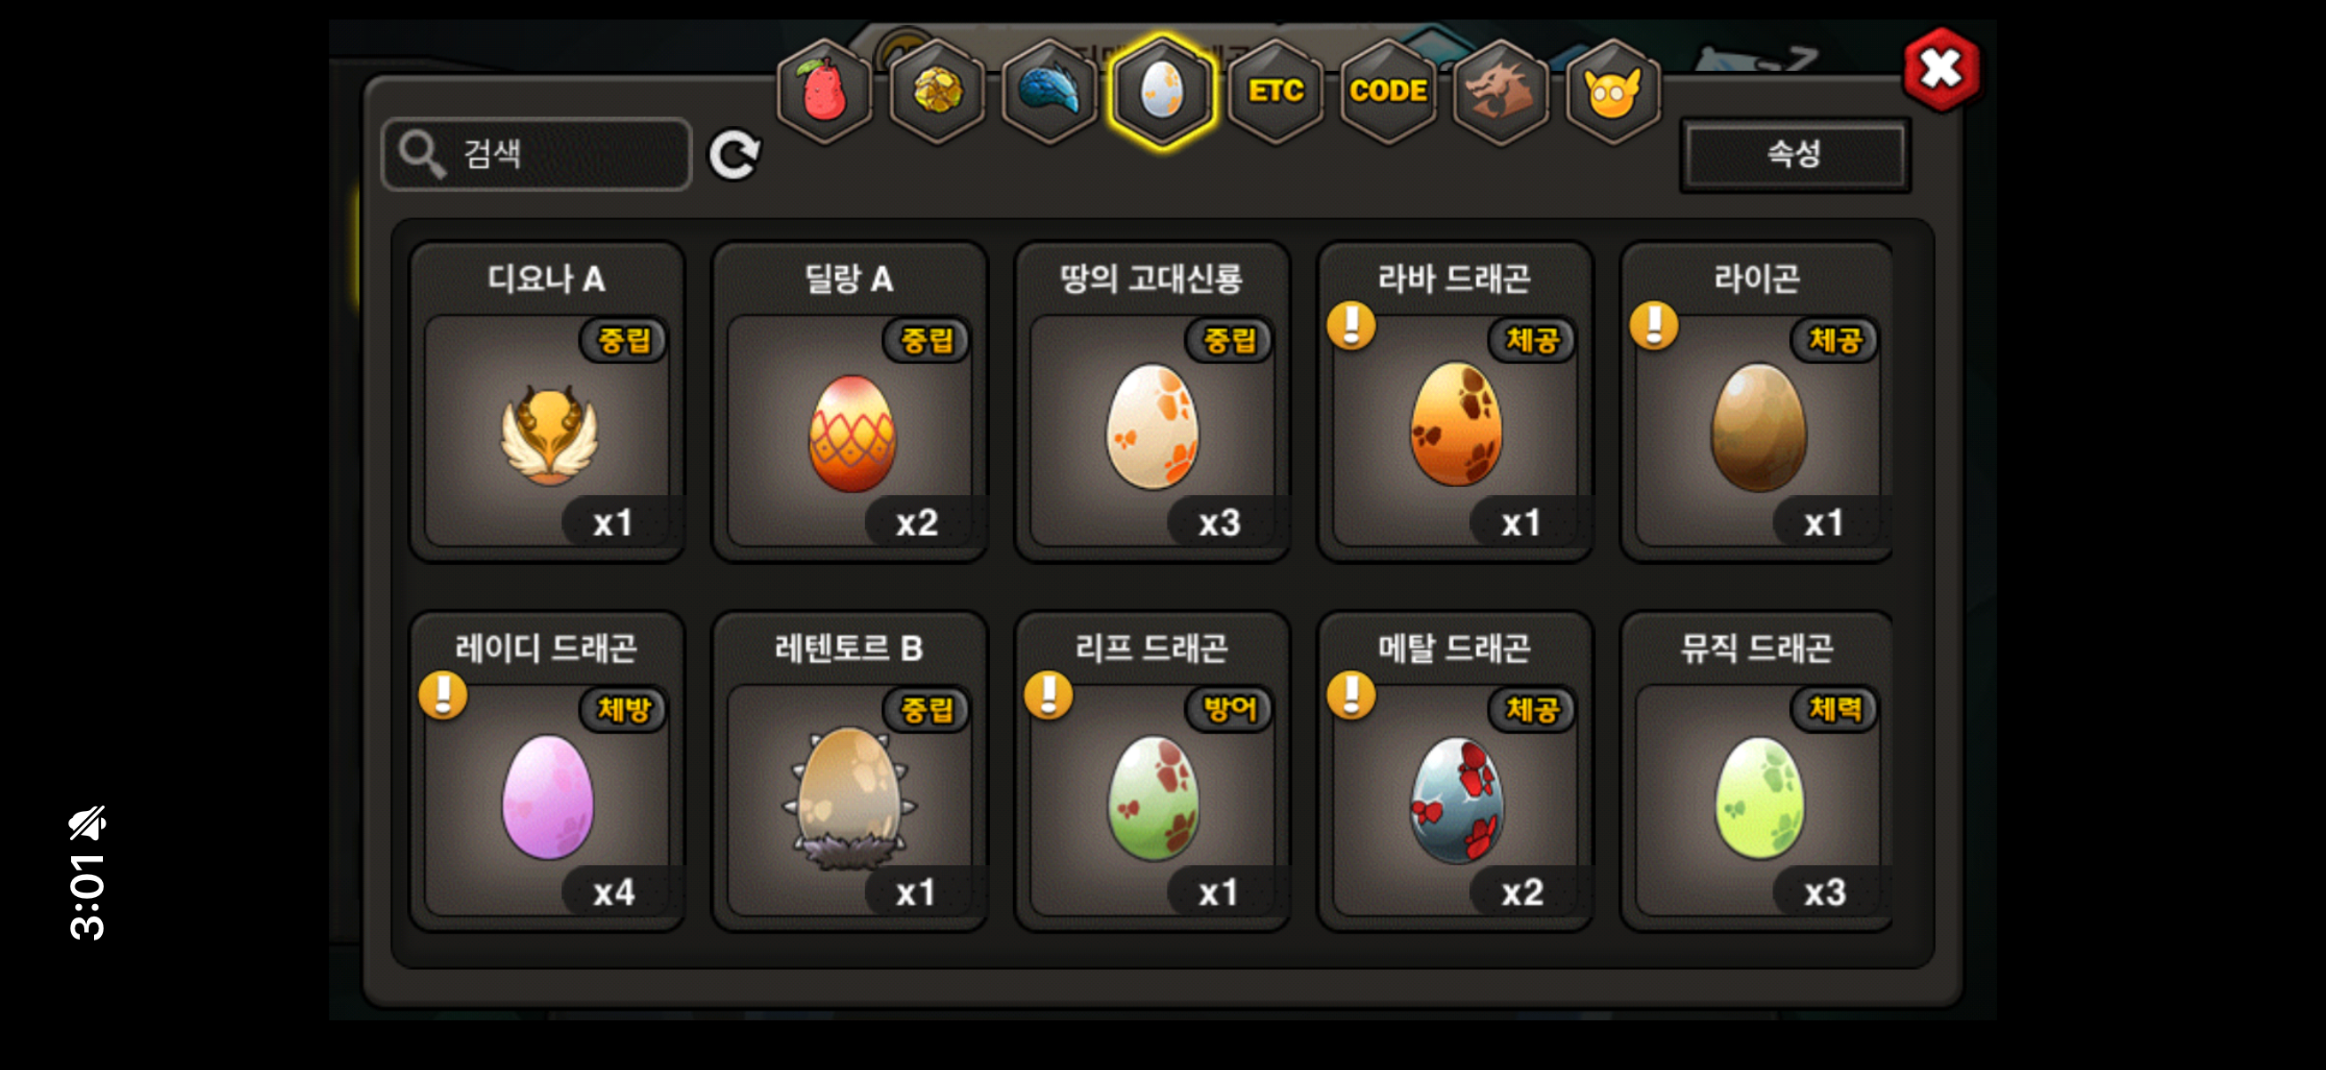Open the blue dragon wing tab

tap(1049, 91)
